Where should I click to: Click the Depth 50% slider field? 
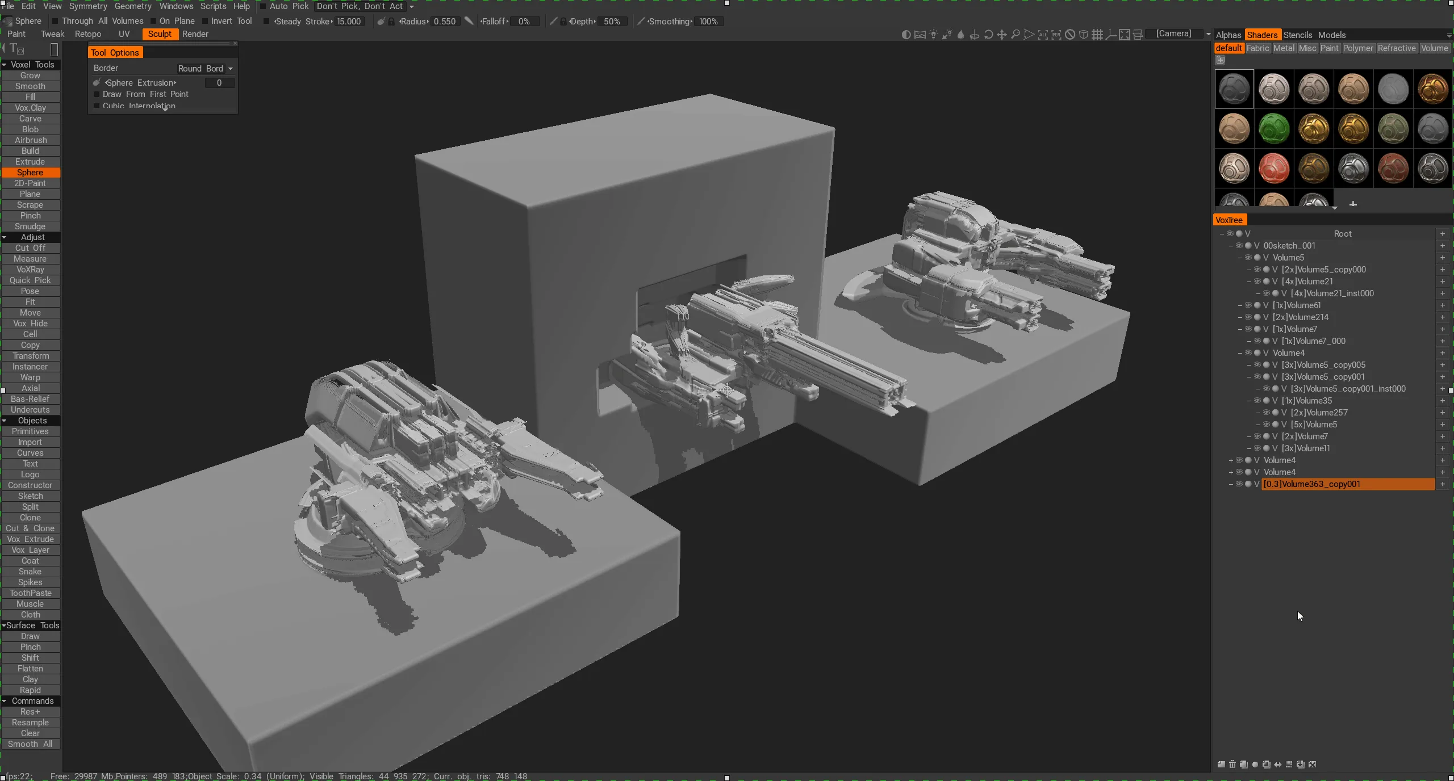612,21
